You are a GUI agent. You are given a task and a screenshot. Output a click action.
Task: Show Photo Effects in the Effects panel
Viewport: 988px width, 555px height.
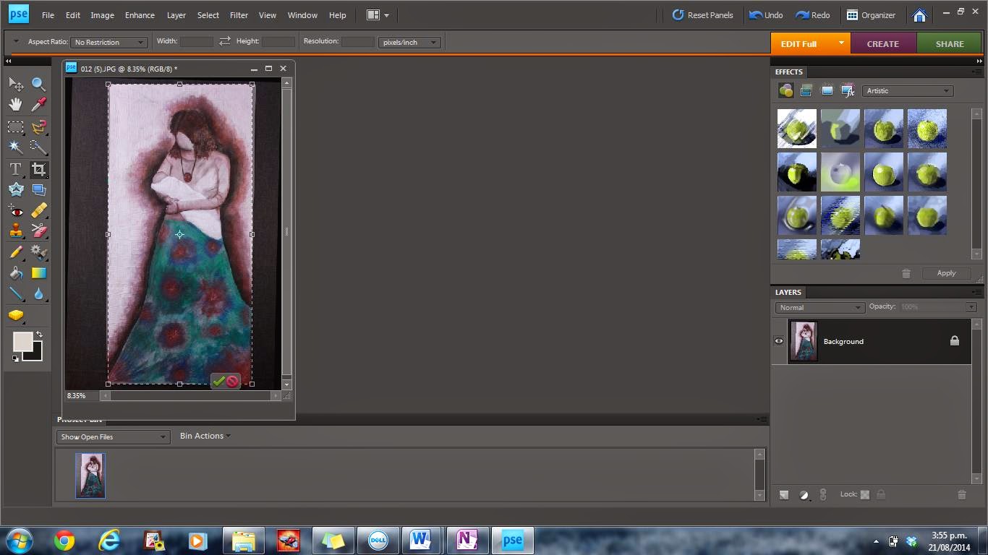click(x=827, y=90)
